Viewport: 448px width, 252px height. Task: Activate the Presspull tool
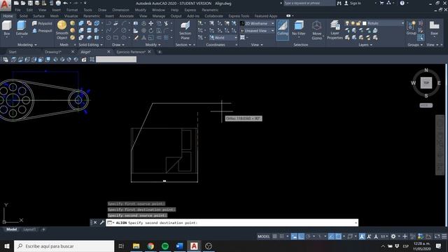pyautogui.click(x=42, y=31)
